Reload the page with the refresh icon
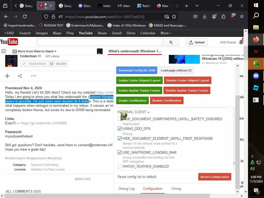The width and height of the screenshot is (264, 198). 25,16
